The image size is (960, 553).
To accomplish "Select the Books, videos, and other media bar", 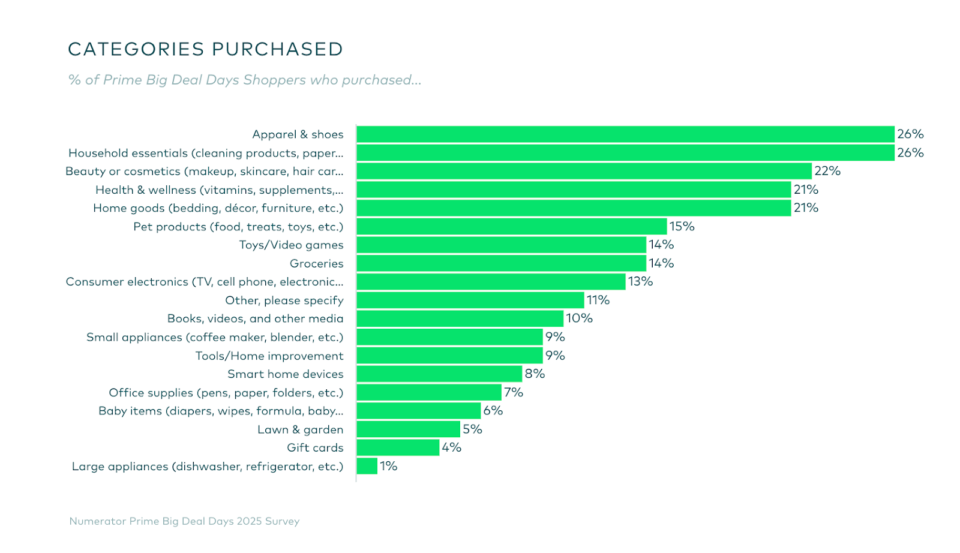I will [x=460, y=318].
